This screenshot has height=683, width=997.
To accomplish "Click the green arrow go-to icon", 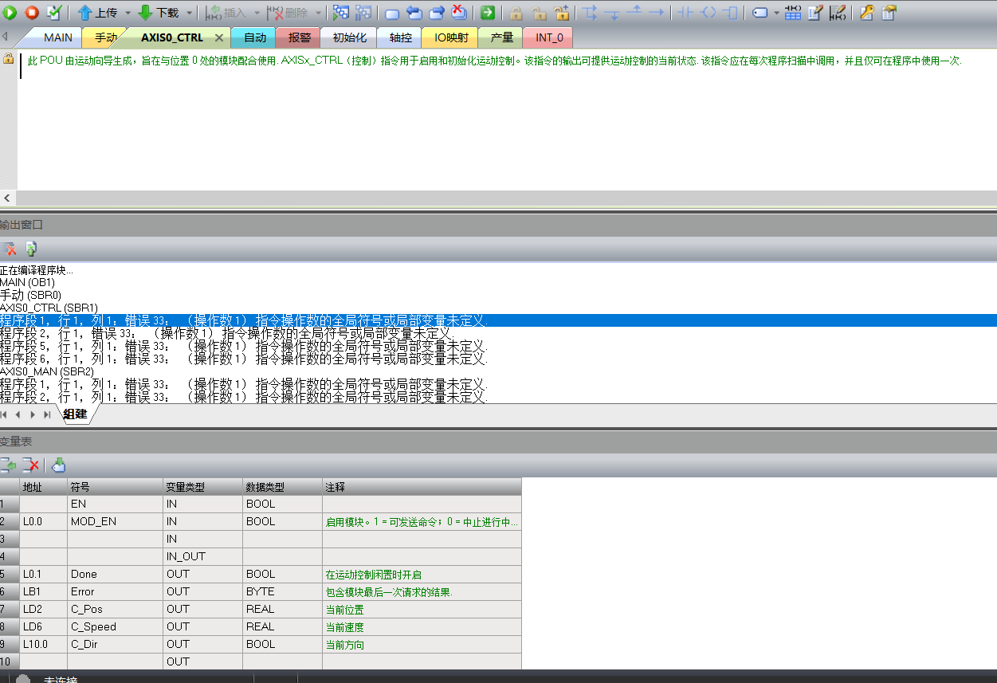I will [x=488, y=13].
